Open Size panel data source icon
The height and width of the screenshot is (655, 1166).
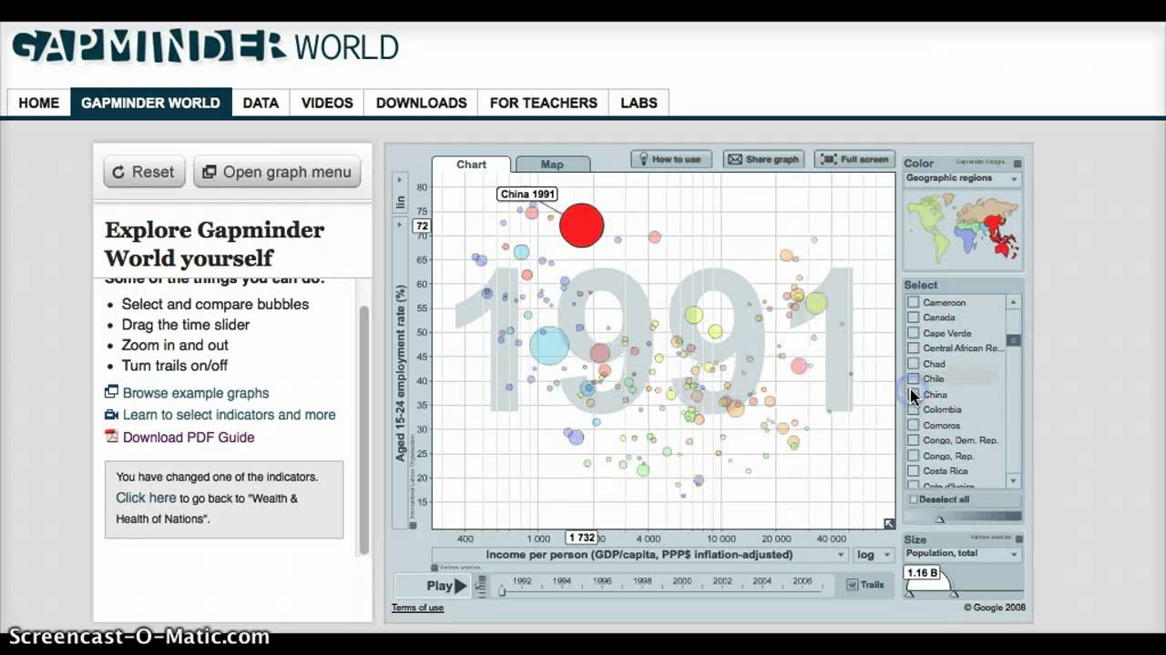coord(1018,539)
